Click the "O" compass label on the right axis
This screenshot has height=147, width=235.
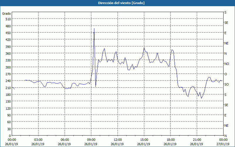[226, 74]
